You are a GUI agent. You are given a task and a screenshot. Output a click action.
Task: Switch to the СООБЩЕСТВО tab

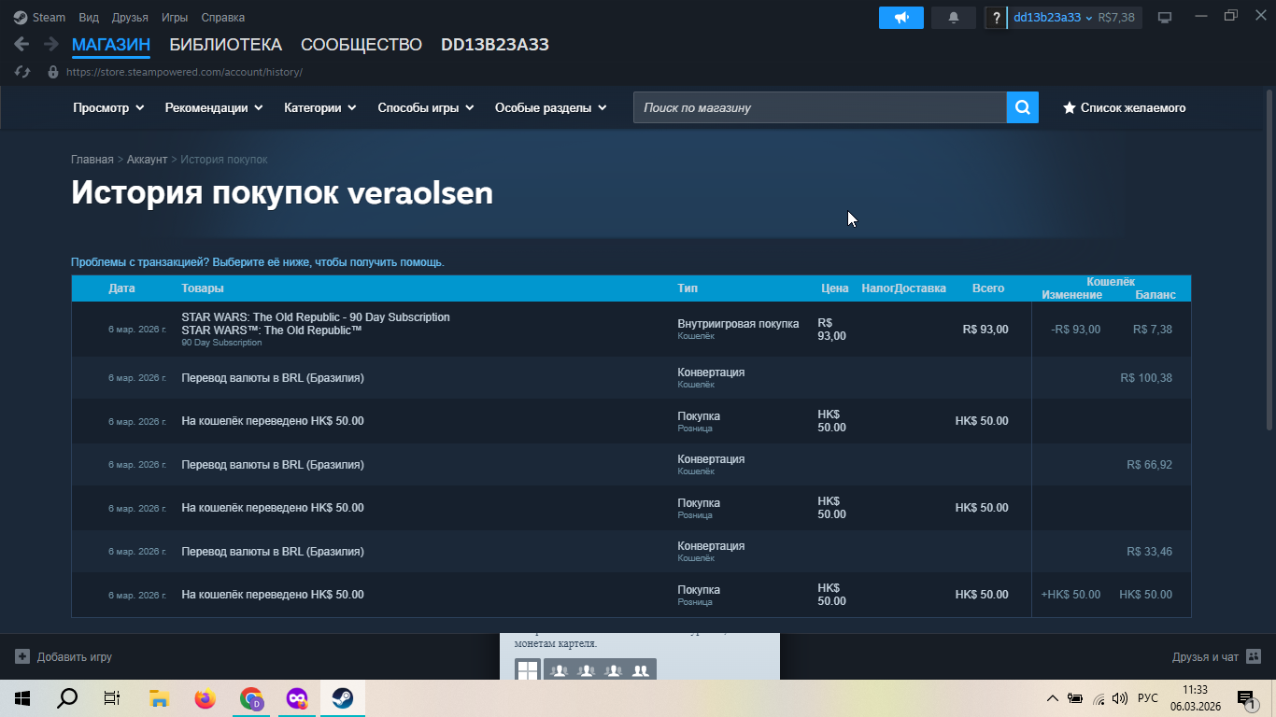(362, 45)
